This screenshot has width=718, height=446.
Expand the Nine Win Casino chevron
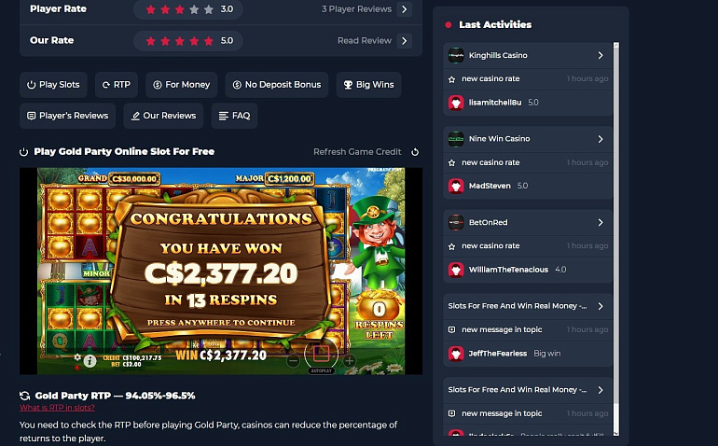pyautogui.click(x=601, y=139)
